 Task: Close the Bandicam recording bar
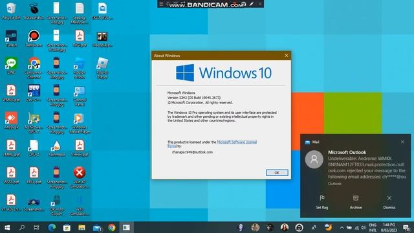click(260, 4)
